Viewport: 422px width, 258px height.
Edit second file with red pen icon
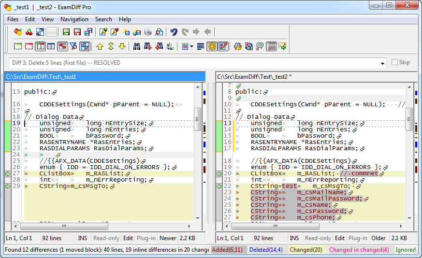pyautogui.click(x=115, y=32)
